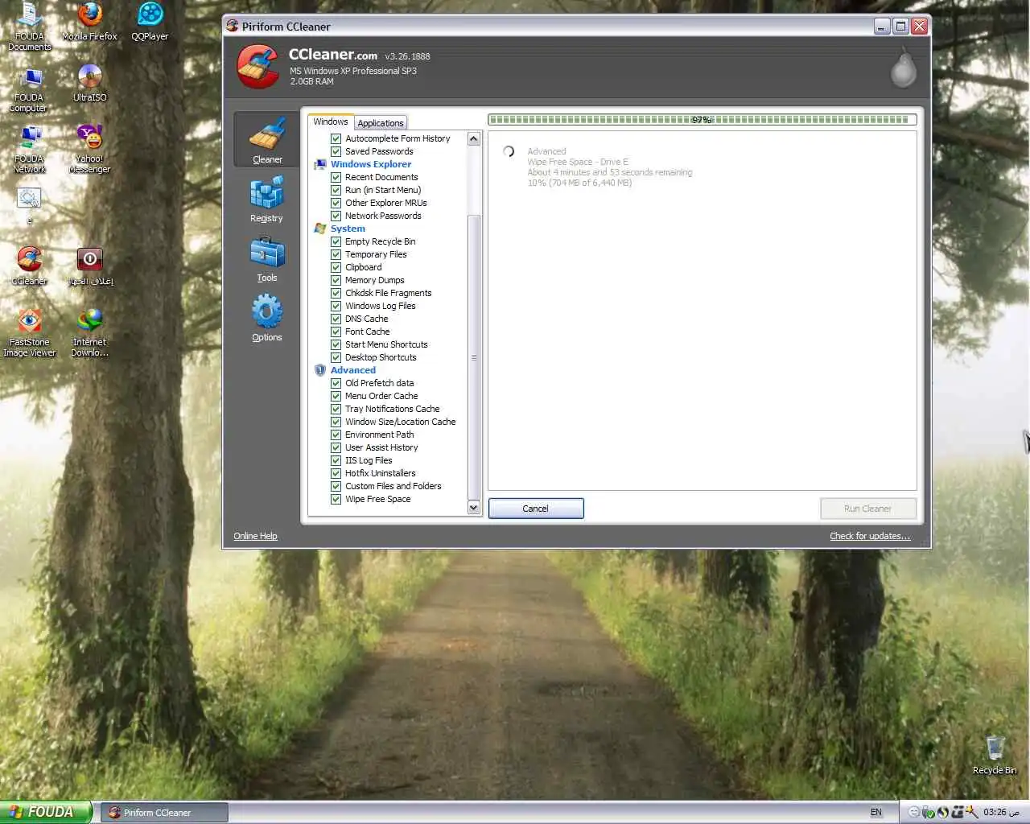Click the cleaner list scrollbar thumb
The image size is (1030, 824).
tap(473, 357)
